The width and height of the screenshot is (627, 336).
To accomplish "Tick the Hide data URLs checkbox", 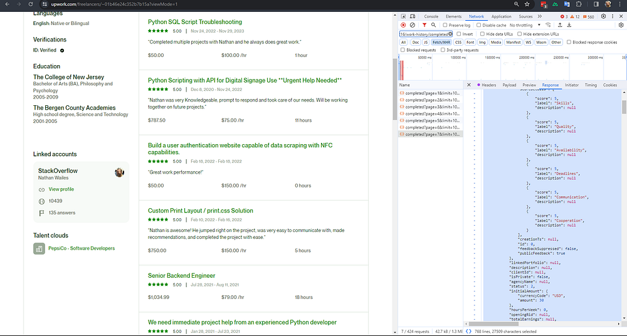I will pos(482,34).
